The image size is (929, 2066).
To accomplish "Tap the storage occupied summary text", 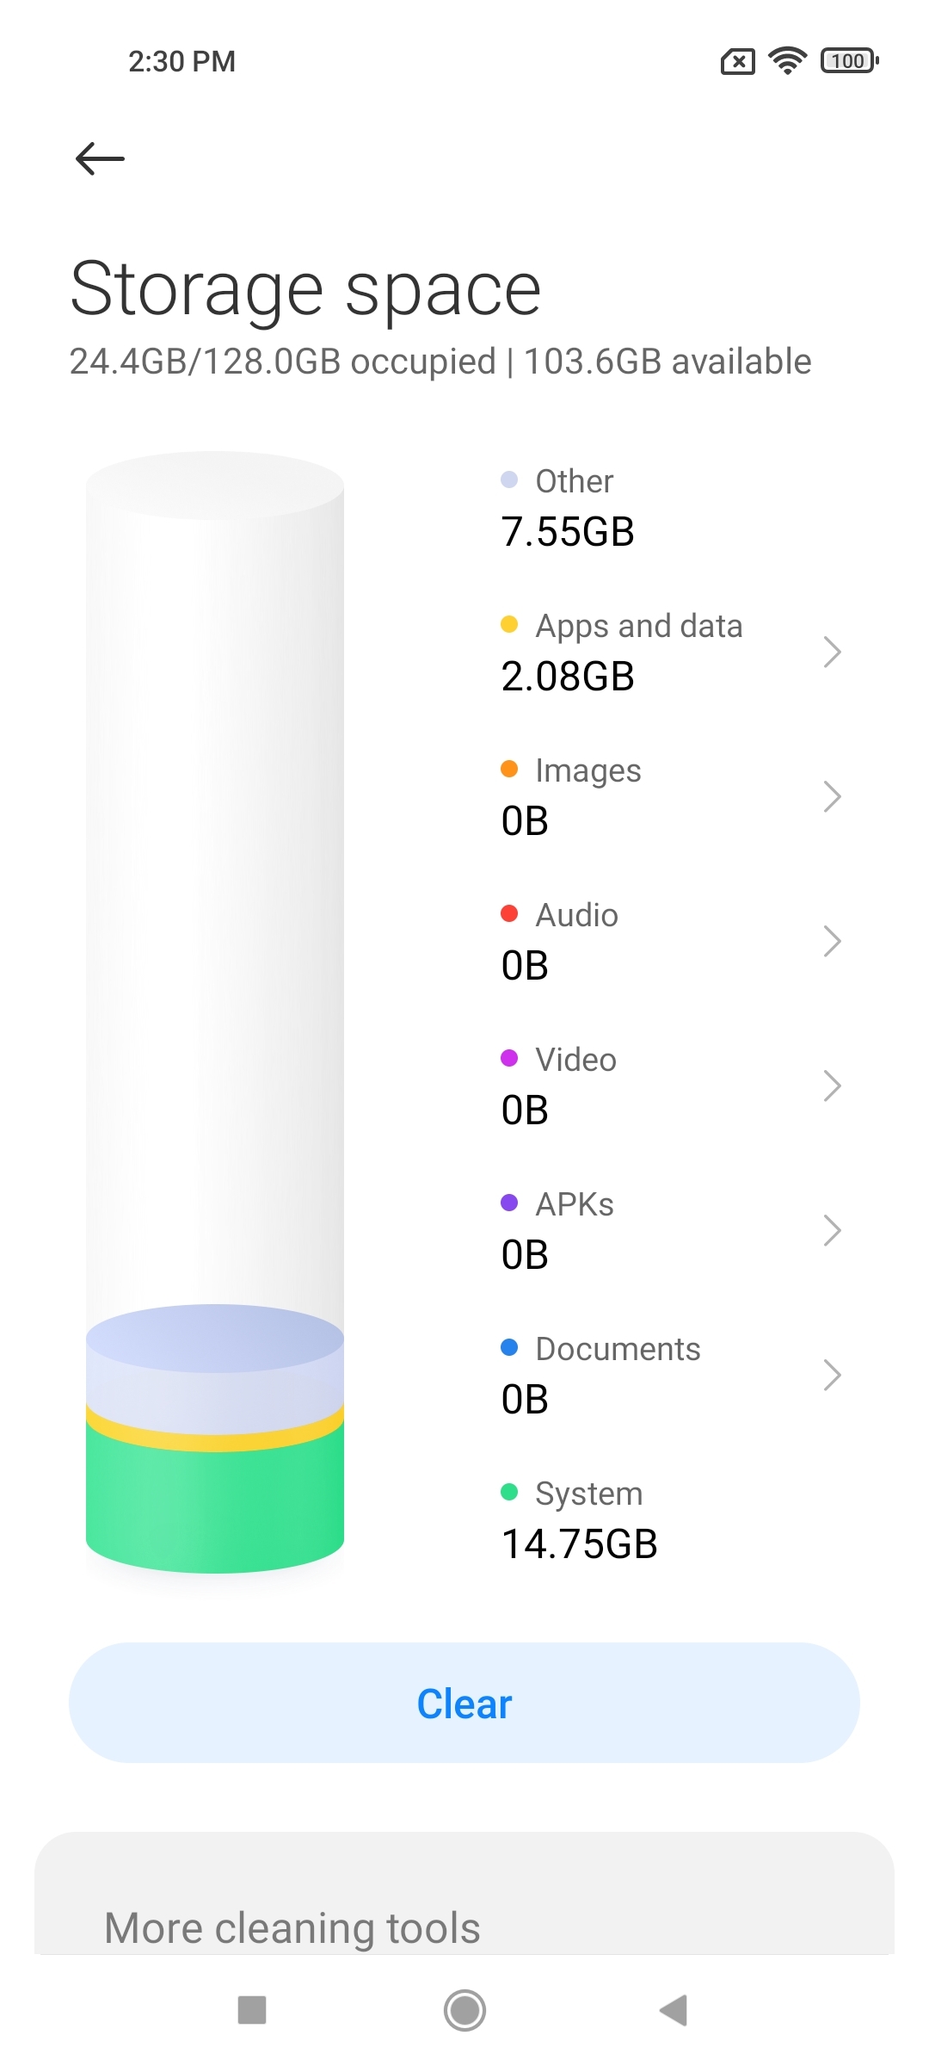I will (440, 362).
